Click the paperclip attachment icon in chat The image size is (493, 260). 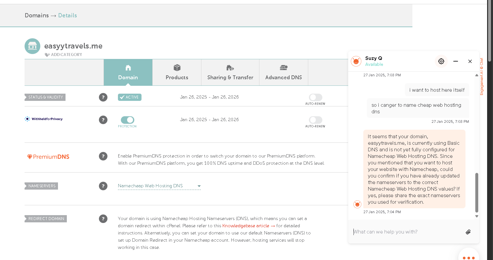tap(468, 232)
